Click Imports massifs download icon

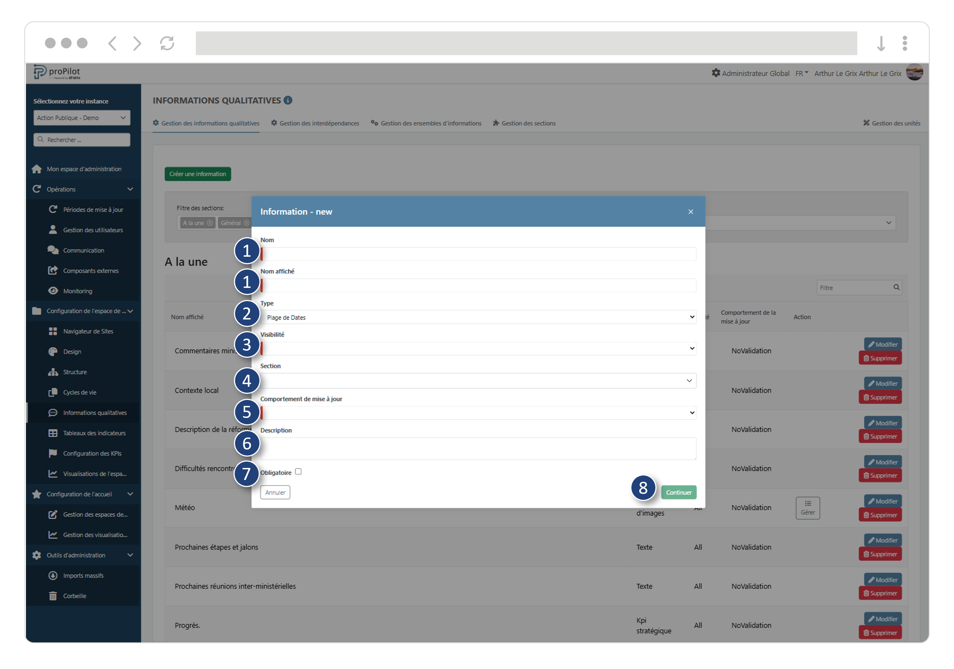[x=53, y=575]
